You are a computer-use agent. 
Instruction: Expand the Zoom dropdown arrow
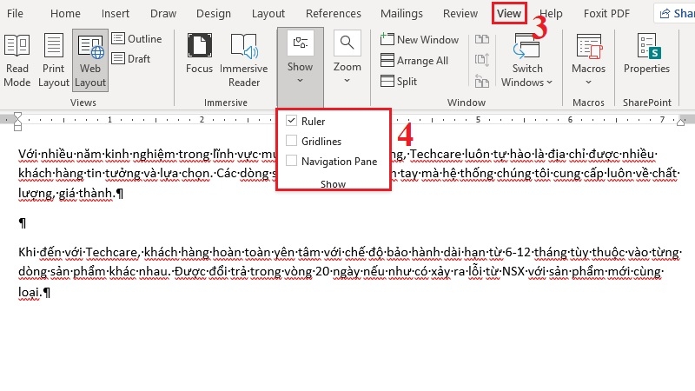347,80
